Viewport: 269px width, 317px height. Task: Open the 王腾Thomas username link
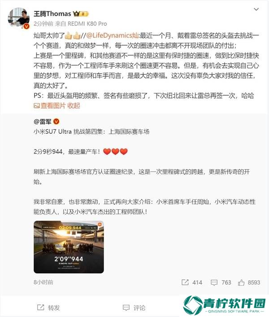[52, 14]
